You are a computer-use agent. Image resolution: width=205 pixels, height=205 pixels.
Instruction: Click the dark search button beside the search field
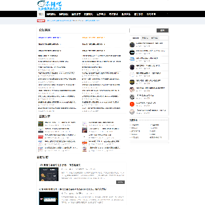point(162,30)
